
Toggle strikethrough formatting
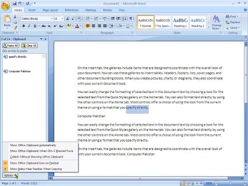43,26
